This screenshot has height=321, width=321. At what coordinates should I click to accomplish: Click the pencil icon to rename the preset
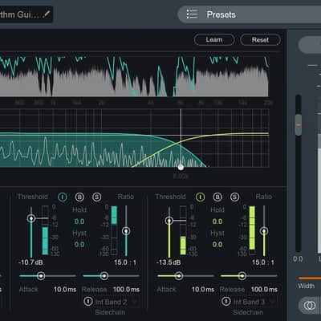click(47, 14)
